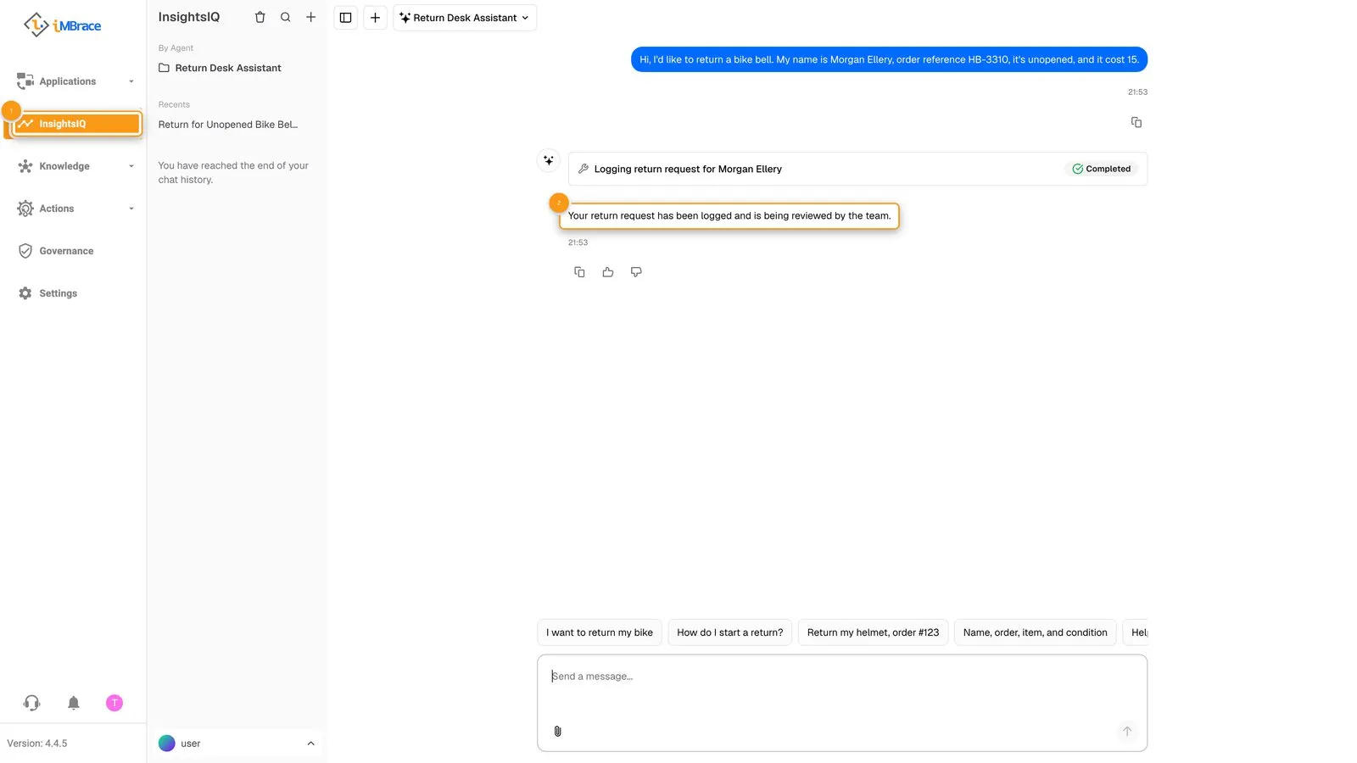Click the assistant sparkle avatar icon
This screenshot has width=1357, height=763.
click(549, 160)
